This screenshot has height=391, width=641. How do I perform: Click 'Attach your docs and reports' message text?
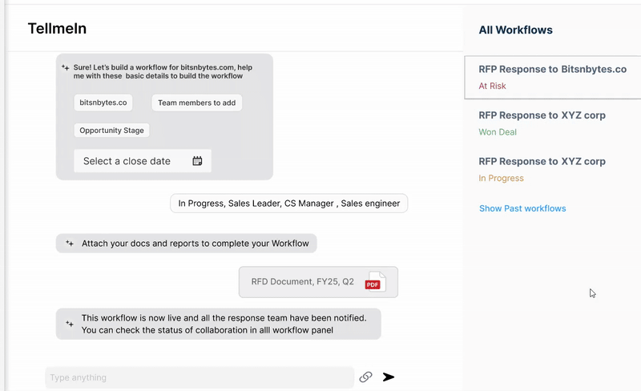(x=195, y=244)
